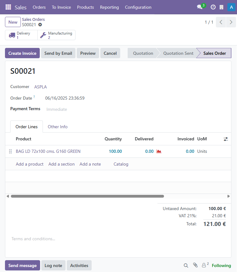This screenshot has height=272, width=237.
Task: Open the Configuration menu
Action: [x=138, y=7]
